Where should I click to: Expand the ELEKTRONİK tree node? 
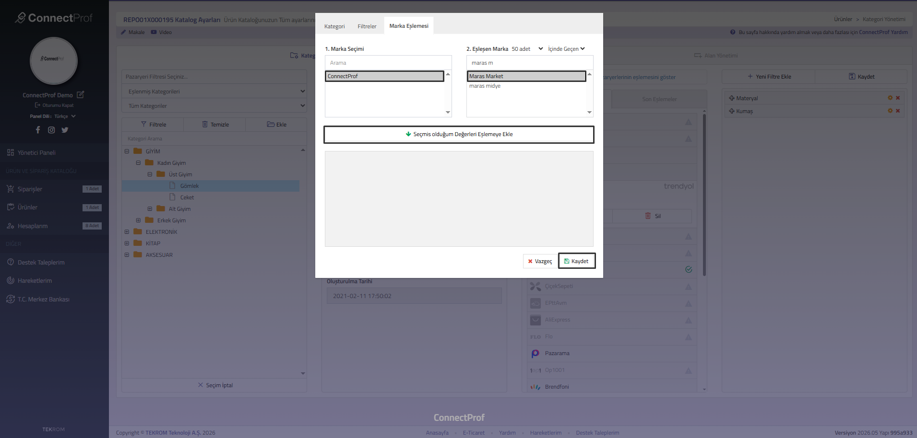point(127,232)
